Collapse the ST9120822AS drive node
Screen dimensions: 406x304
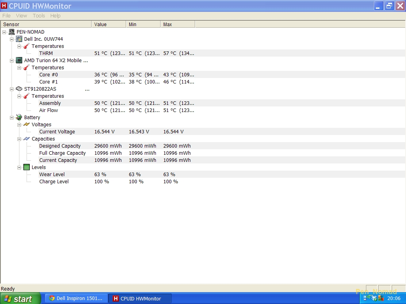(x=11, y=89)
